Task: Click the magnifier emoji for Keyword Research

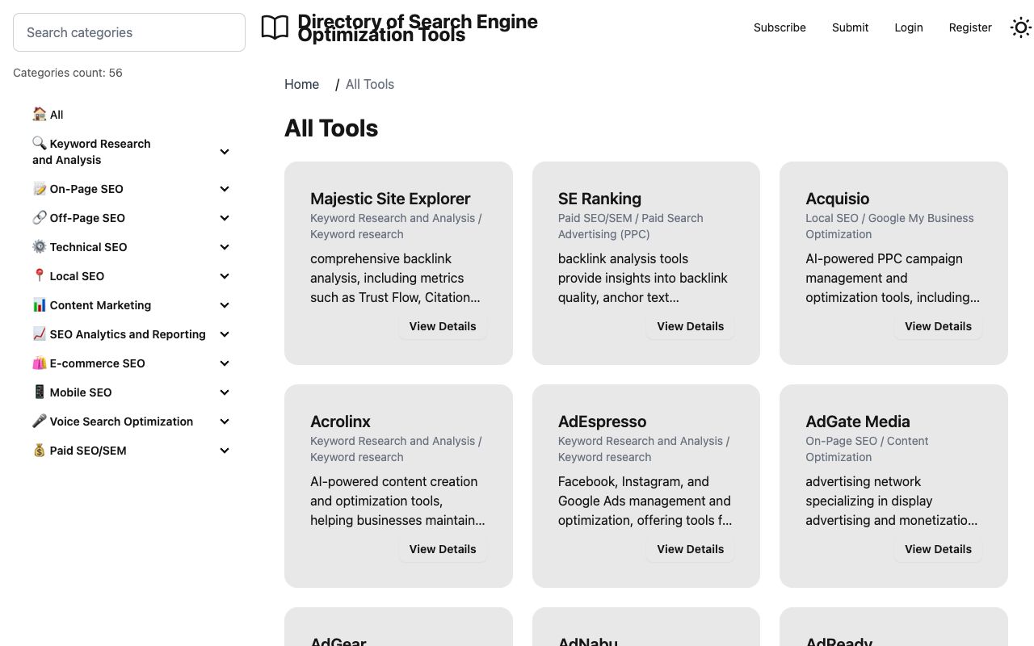Action: click(x=40, y=143)
